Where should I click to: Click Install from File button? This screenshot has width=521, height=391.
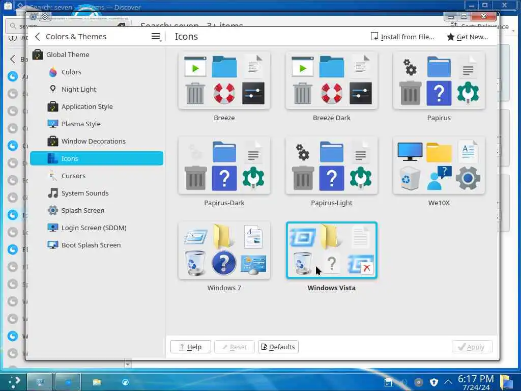[402, 37]
